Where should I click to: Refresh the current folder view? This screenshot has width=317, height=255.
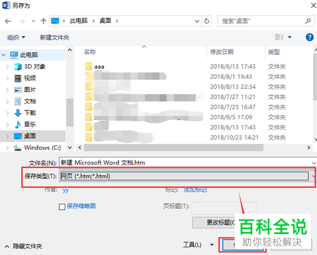tap(207, 21)
